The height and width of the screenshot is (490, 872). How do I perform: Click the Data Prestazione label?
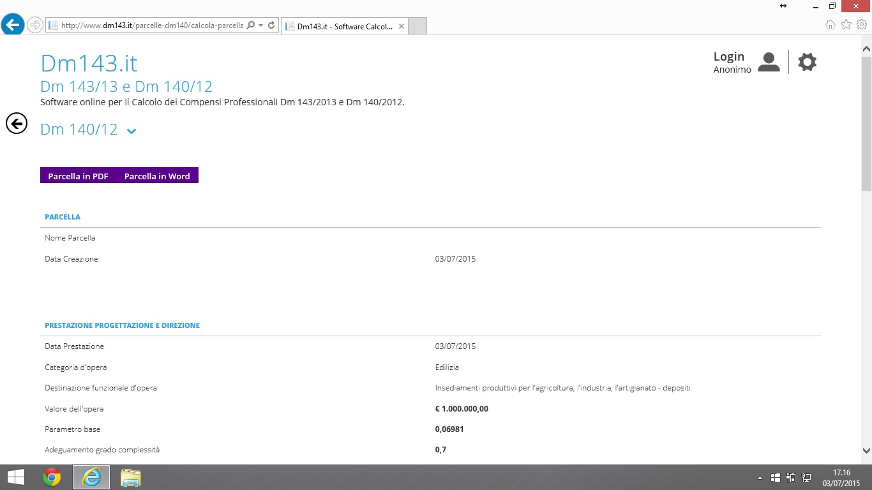[x=74, y=346]
